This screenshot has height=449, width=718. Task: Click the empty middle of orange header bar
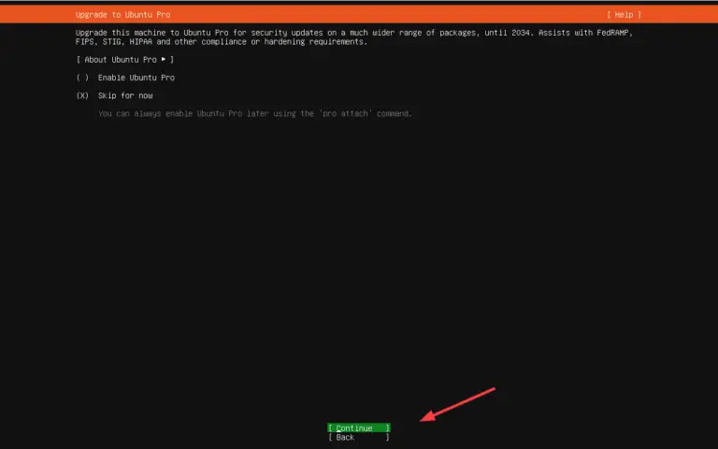click(374, 15)
